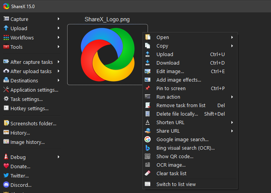Click the Bing visual search icon
The width and height of the screenshot is (271, 193).
[148, 148]
